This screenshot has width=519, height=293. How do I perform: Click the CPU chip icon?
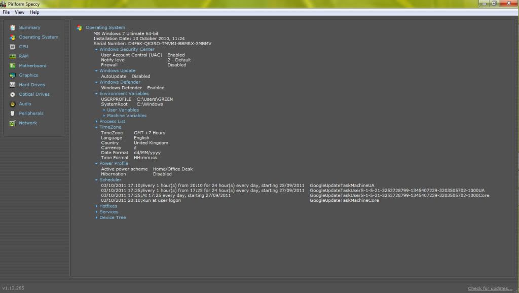pyautogui.click(x=13, y=47)
